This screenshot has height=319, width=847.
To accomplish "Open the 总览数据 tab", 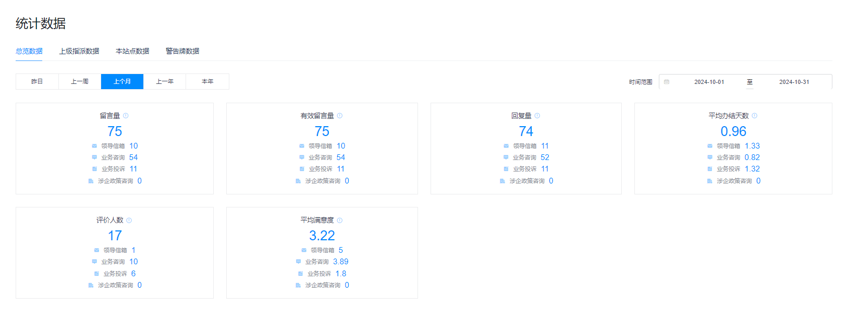I will [x=29, y=51].
